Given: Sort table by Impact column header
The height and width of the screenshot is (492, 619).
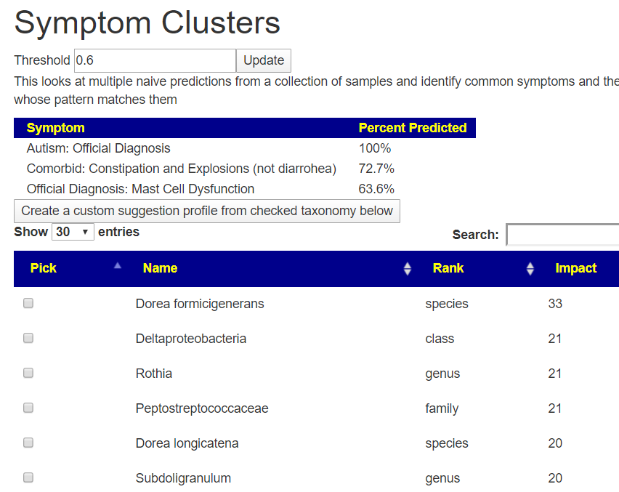Looking at the screenshot, I should tap(575, 268).
